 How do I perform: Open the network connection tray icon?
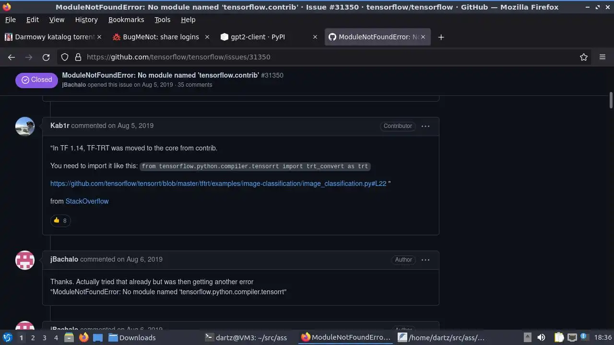(x=572, y=337)
